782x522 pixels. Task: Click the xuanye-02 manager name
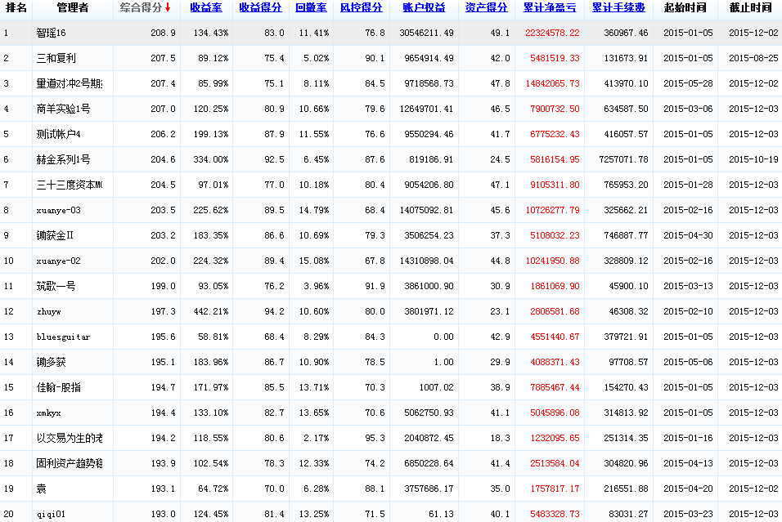coord(58,261)
